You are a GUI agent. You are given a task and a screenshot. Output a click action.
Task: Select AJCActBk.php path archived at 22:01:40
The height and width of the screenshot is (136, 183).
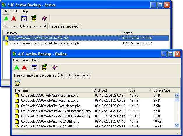pos(50,122)
